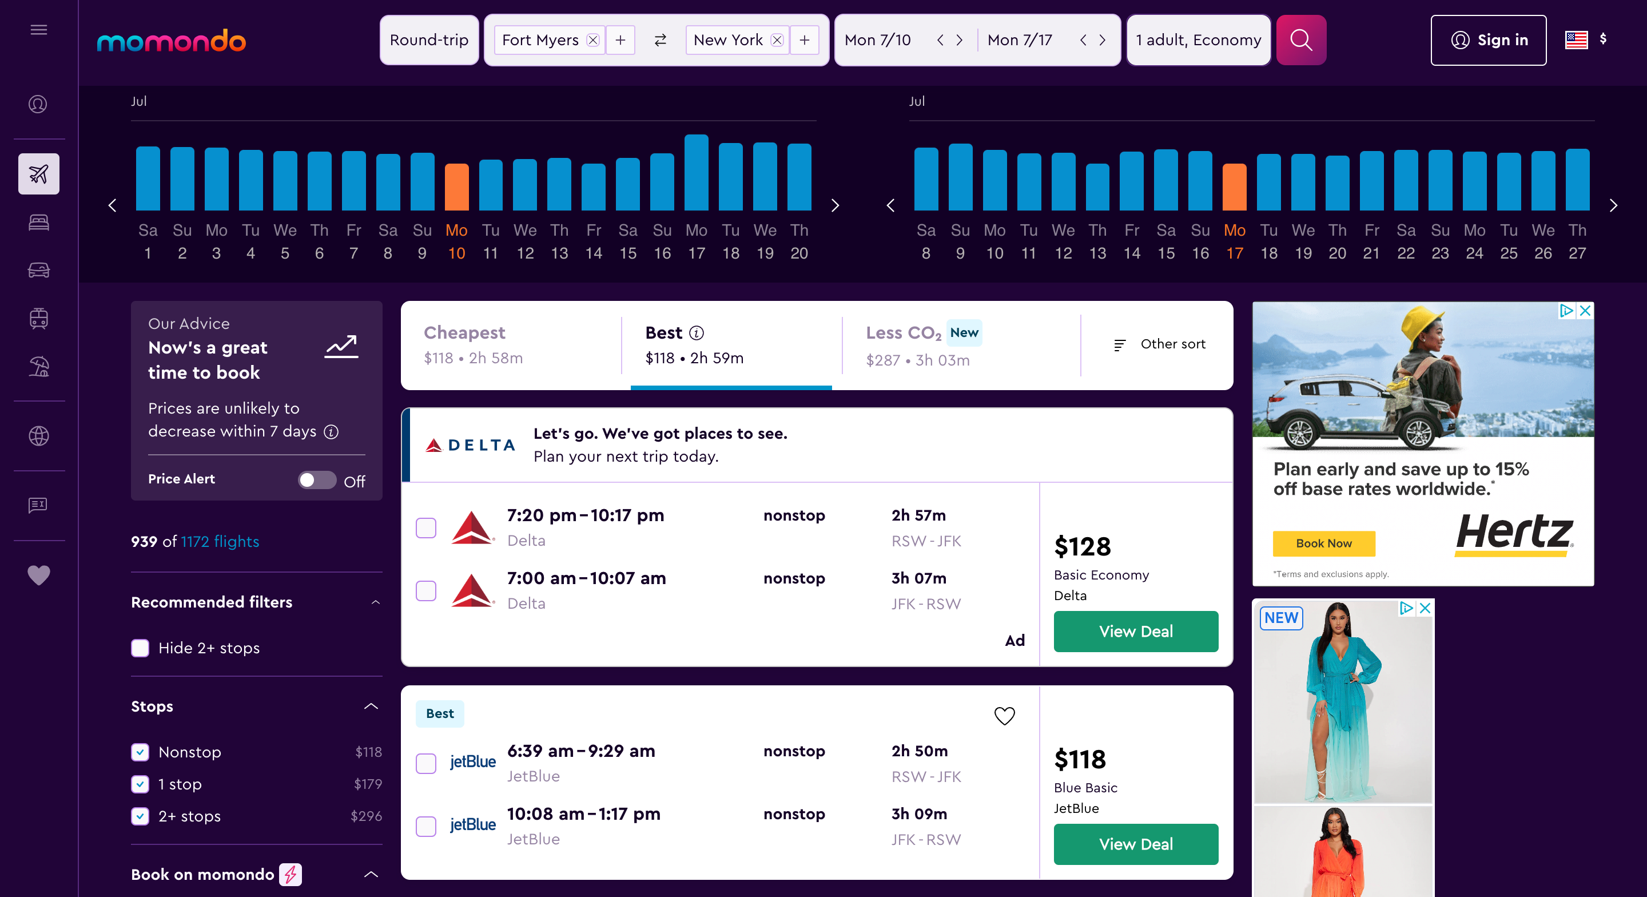Image resolution: width=1647 pixels, height=897 pixels.
Task: Go to next return date
Action: pos(1102,40)
